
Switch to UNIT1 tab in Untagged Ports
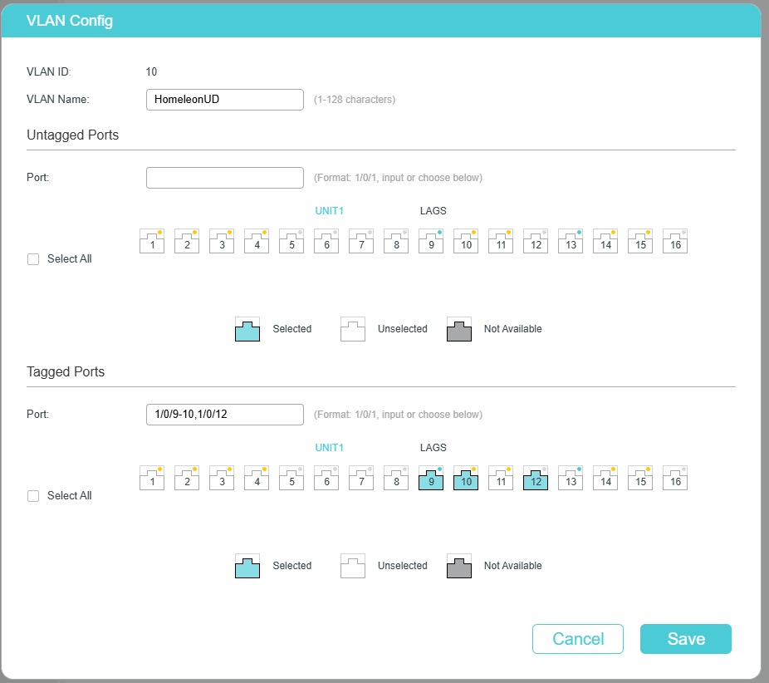click(329, 211)
